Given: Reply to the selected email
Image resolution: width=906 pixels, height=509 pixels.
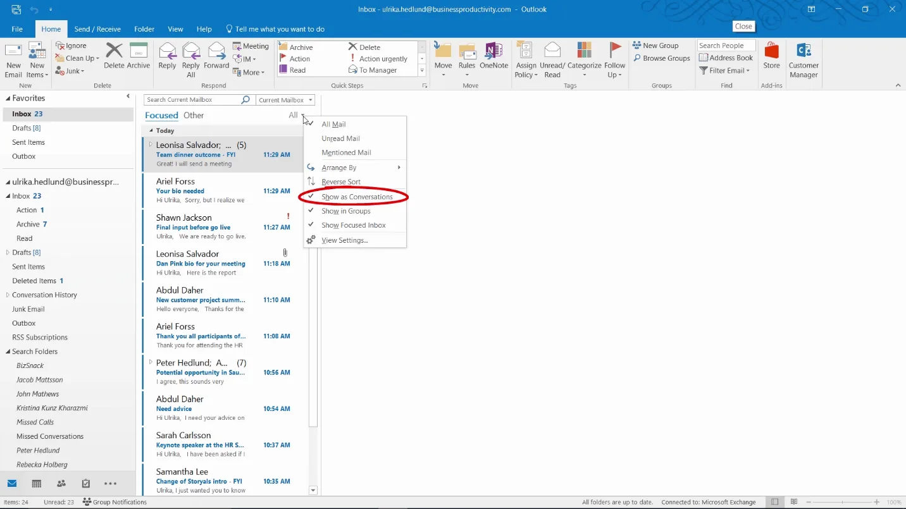Looking at the screenshot, I should [167, 56].
